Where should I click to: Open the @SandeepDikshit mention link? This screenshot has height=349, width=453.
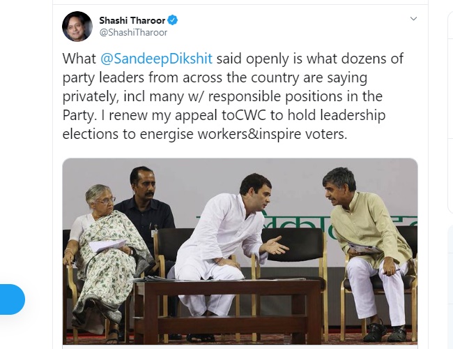pyautogui.click(x=156, y=59)
